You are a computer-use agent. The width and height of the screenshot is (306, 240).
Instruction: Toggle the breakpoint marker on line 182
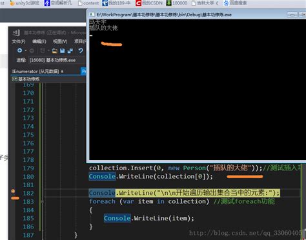coord(13,191)
